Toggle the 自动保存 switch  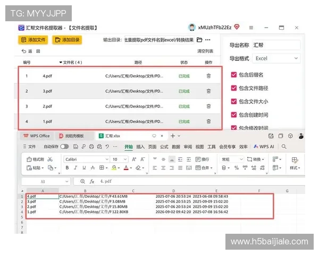pos(64,147)
